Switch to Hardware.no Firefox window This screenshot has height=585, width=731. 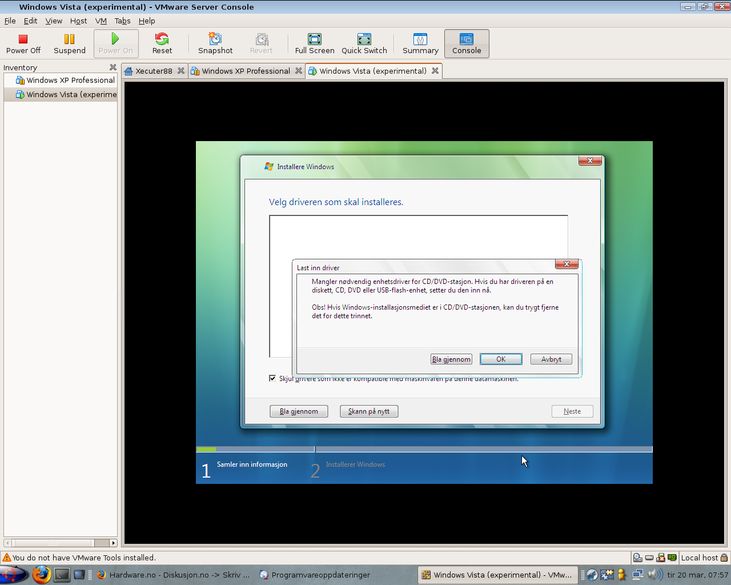click(174, 575)
